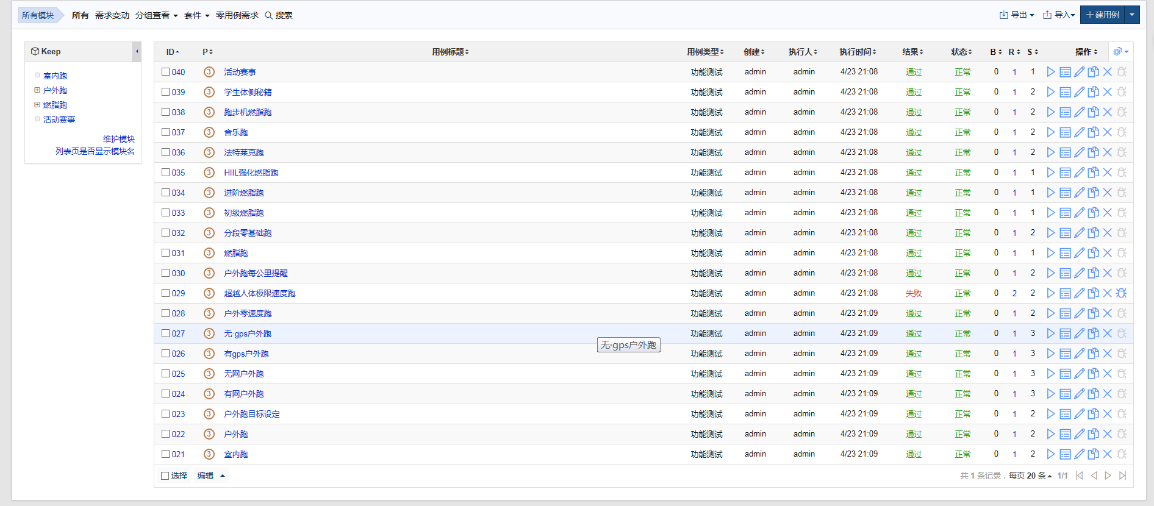This screenshot has width=1154, height=506.
Task: Open the 分组查看 dropdown
Action: [x=156, y=15]
